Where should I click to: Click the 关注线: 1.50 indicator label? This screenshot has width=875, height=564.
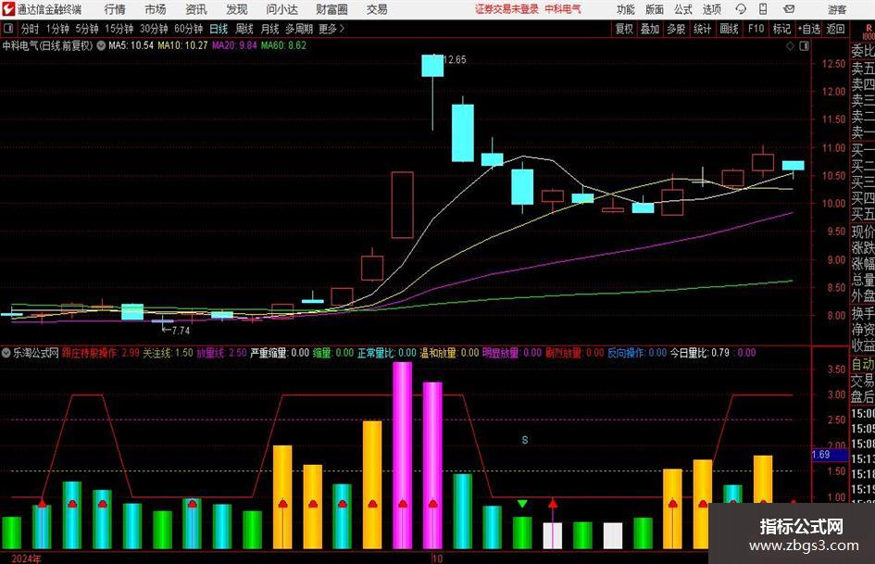pyautogui.click(x=168, y=353)
